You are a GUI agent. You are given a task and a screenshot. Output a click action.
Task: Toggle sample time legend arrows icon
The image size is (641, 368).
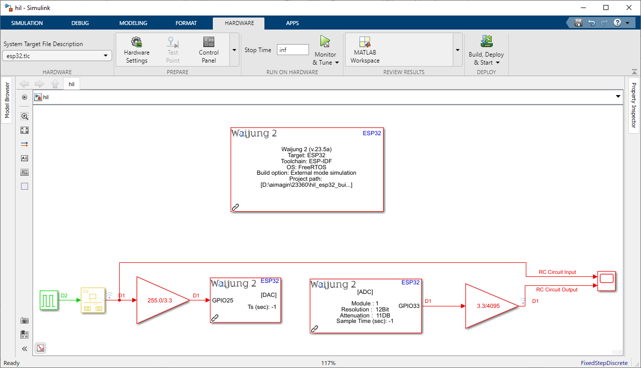coord(25,144)
